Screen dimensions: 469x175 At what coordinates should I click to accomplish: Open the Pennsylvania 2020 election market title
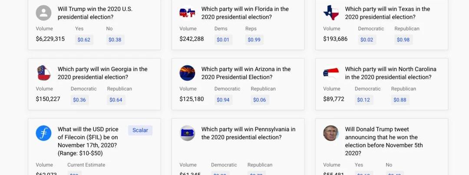pyautogui.click(x=248, y=133)
